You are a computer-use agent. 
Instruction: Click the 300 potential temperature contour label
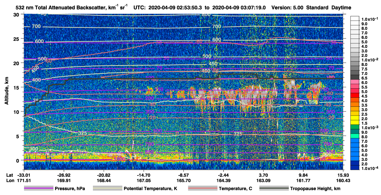pyautogui.click(x=34, y=149)
